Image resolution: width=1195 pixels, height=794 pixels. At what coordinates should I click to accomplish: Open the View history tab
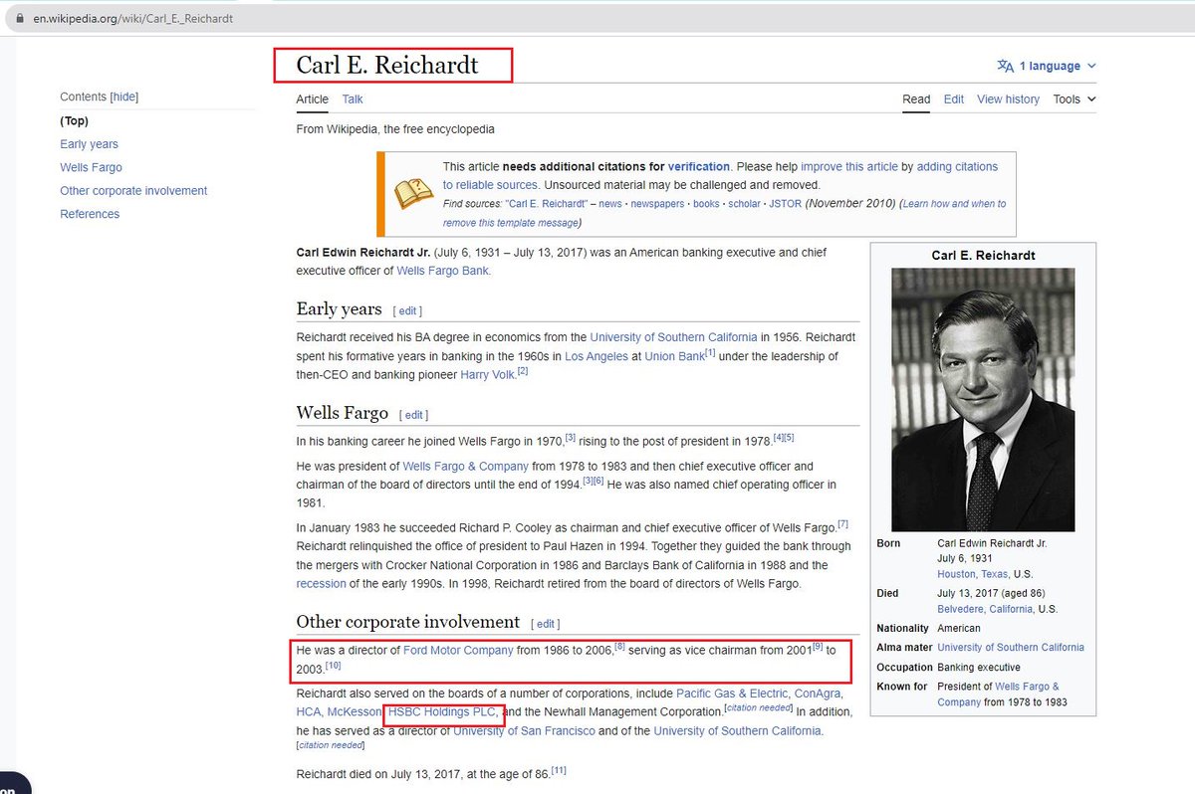coord(1008,99)
